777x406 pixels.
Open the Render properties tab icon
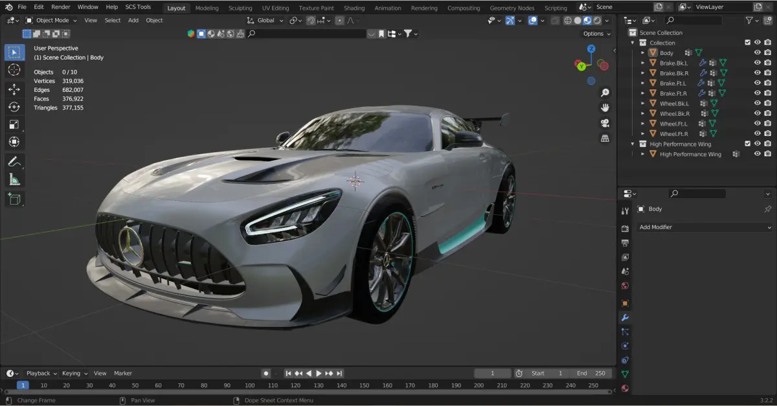click(x=625, y=229)
